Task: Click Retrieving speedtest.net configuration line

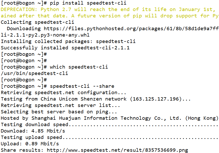Action: pyautogui.click(x=63, y=93)
